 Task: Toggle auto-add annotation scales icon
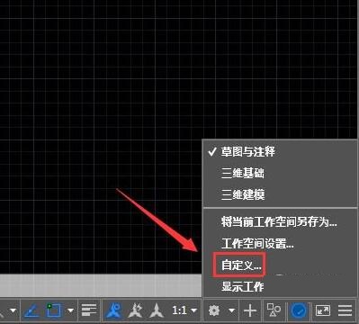click(x=135, y=310)
